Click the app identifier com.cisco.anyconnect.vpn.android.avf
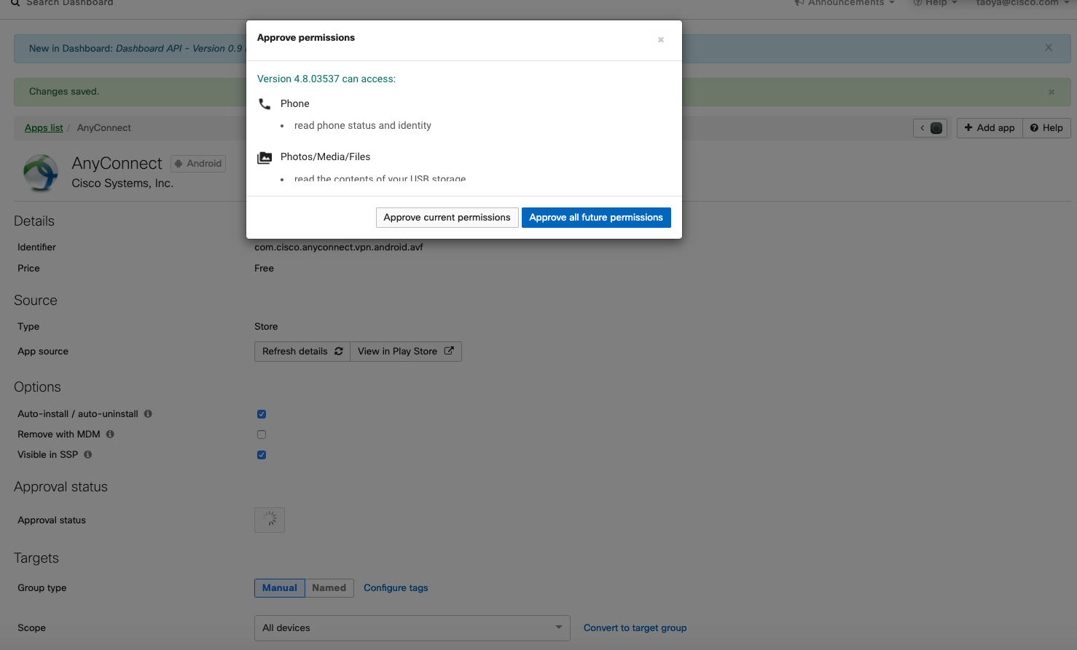 coord(339,247)
